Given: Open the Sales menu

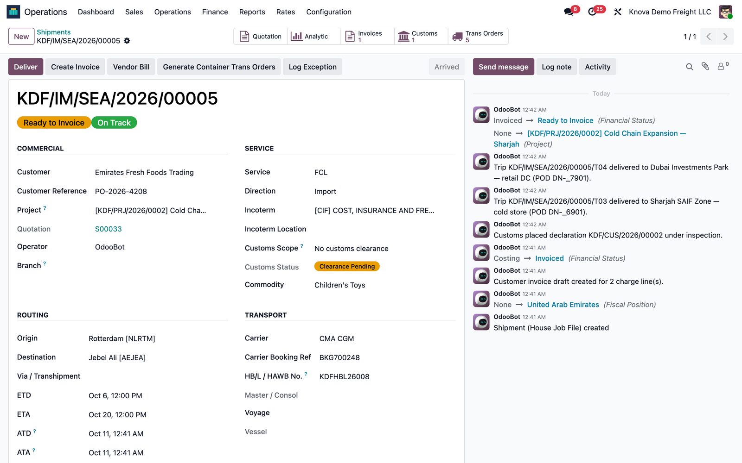Looking at the screenshot, I should point(134,12).
